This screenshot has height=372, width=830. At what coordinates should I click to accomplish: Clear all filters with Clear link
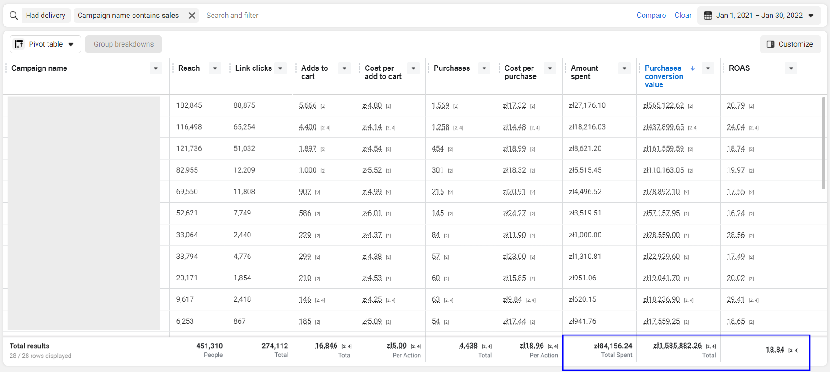coord(683,16)
